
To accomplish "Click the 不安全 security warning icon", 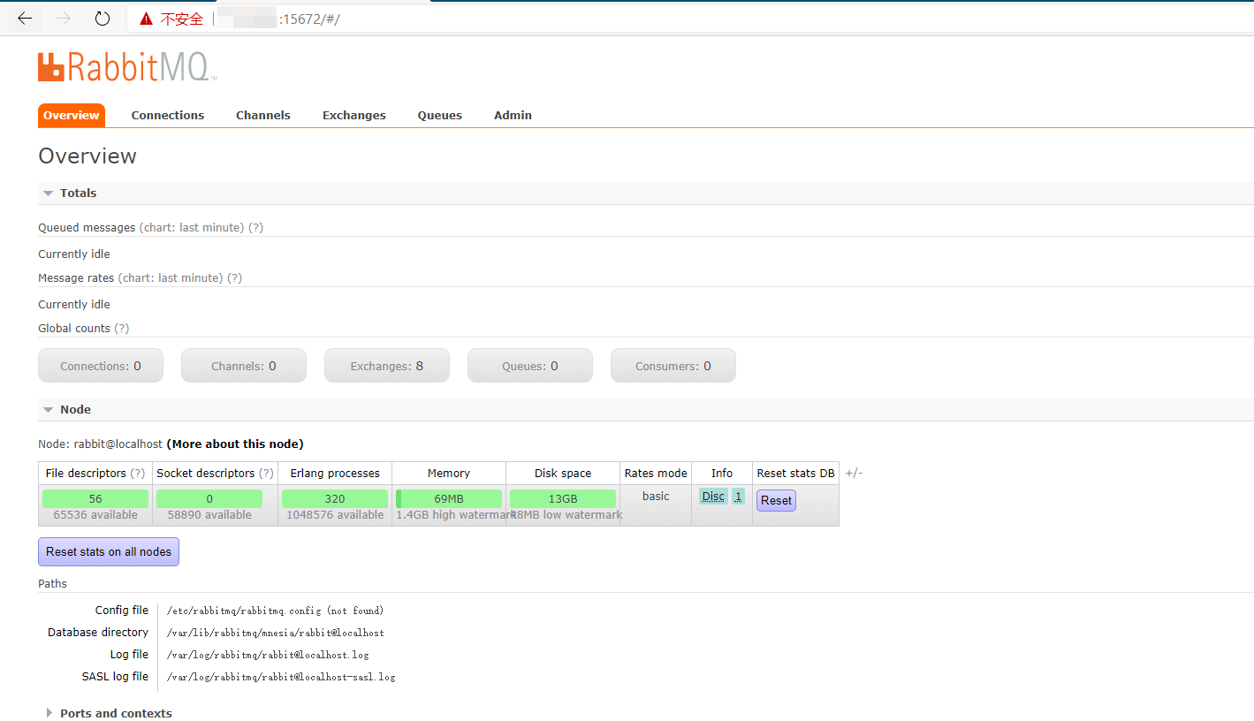I will (x=146, y=18).
